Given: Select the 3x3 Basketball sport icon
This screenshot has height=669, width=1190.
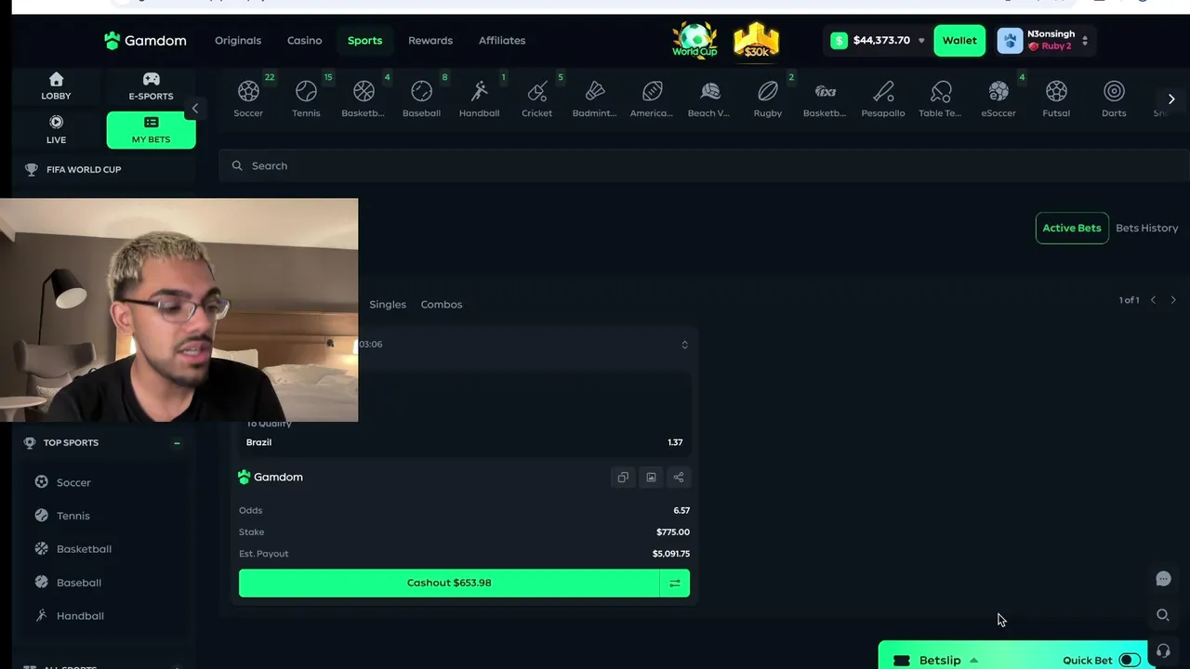Looking at the screenshot, I should 825,98.
